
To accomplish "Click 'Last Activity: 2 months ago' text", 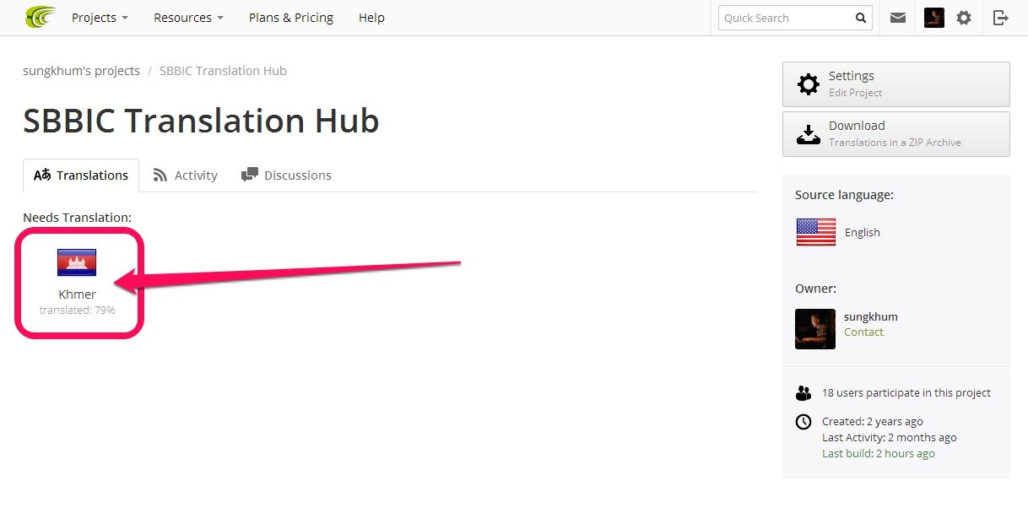I will [890, 438].
